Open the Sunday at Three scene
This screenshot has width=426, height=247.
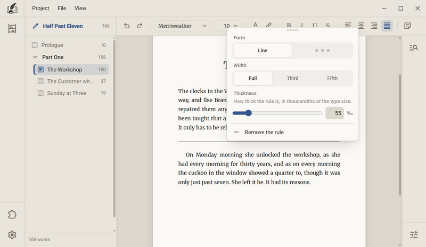[x=71, y=93]
